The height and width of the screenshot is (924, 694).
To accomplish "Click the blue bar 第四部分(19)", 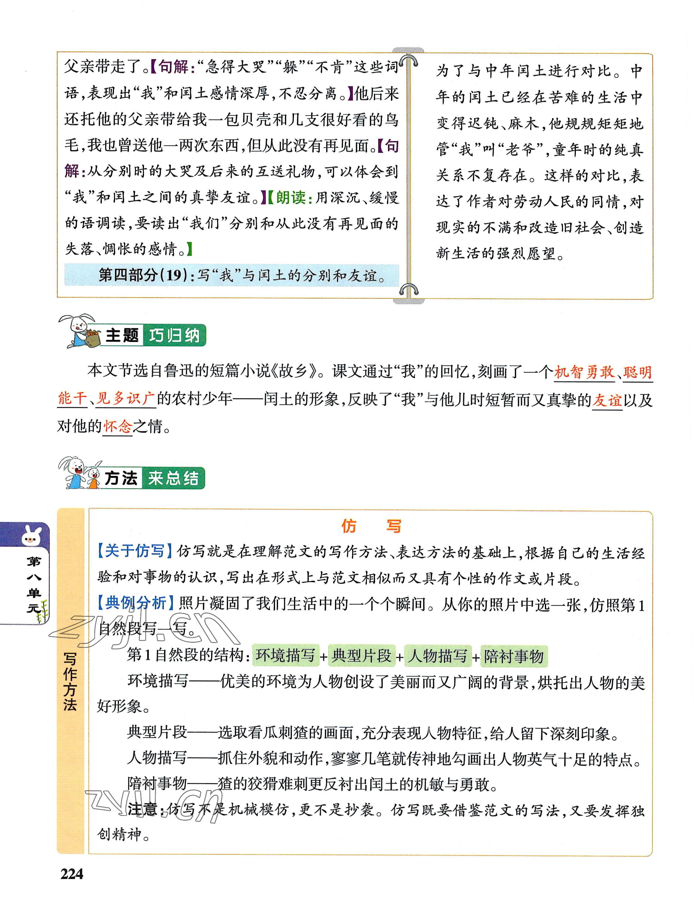I will pyautogui.click(x=232, y=275).
